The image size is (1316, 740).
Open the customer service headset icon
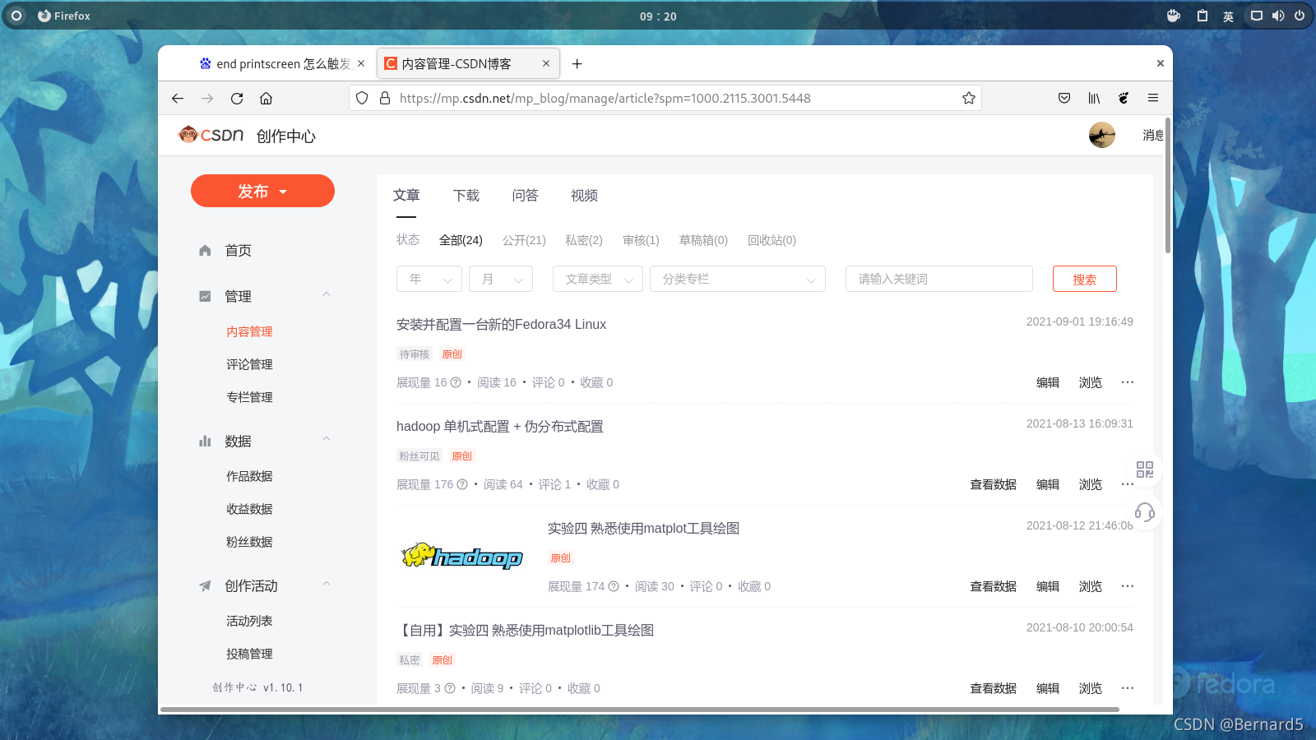[x=1145, y=513]
